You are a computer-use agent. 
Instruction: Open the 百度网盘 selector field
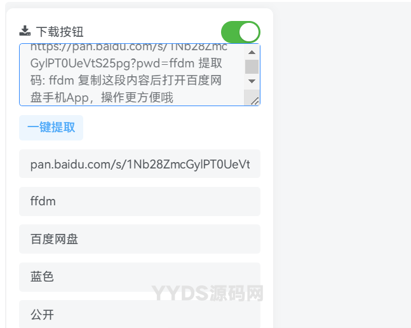[x=140, y=239]
